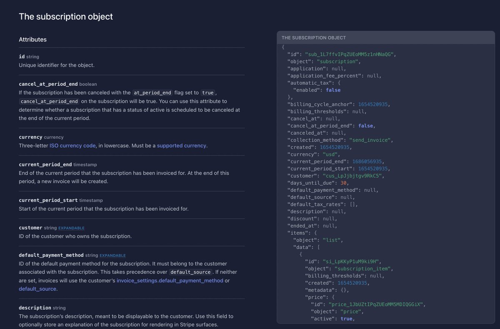
Task: Click the current_period_start attribute name
Action: [x=48, y=200]
